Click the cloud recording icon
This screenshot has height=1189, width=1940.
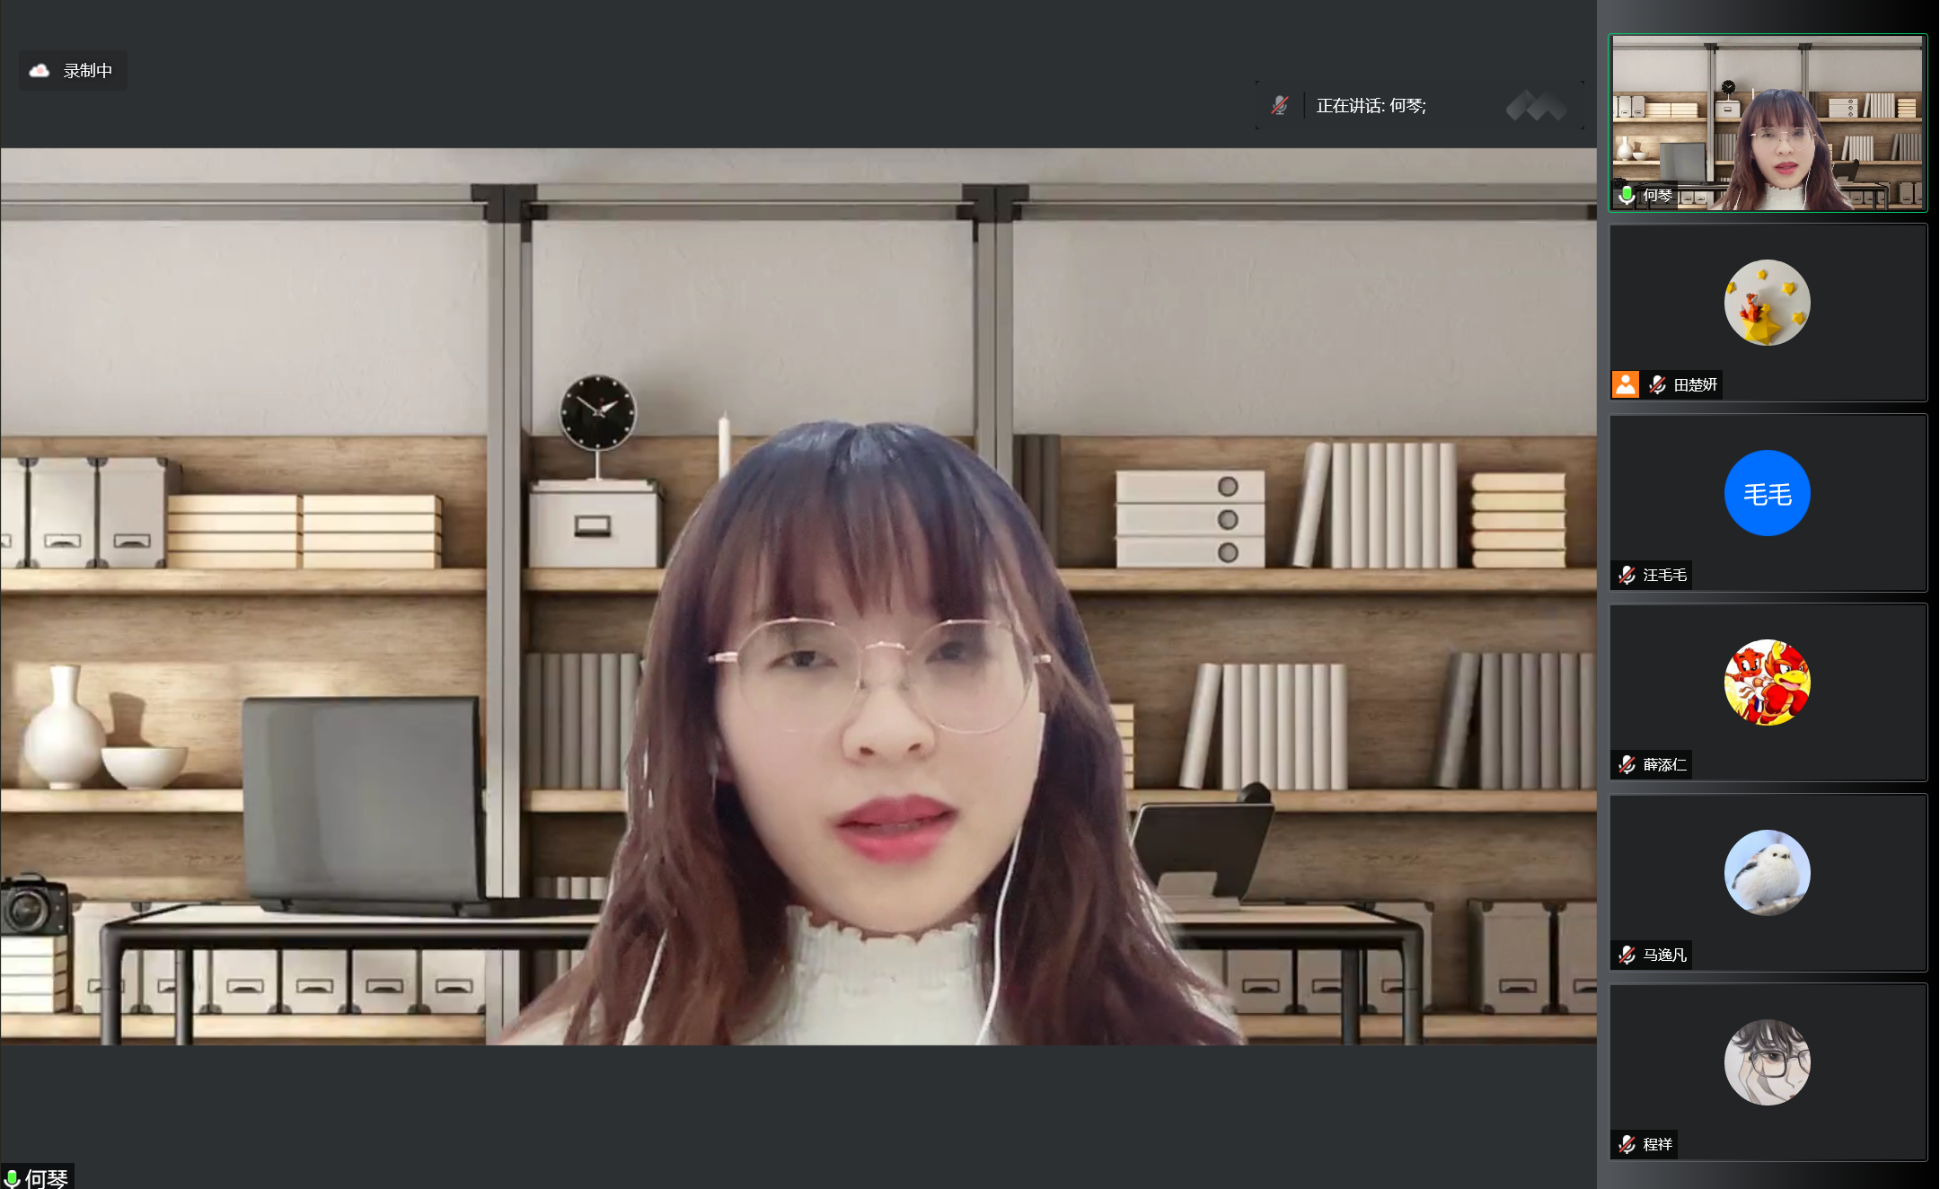tap(40, 70)
